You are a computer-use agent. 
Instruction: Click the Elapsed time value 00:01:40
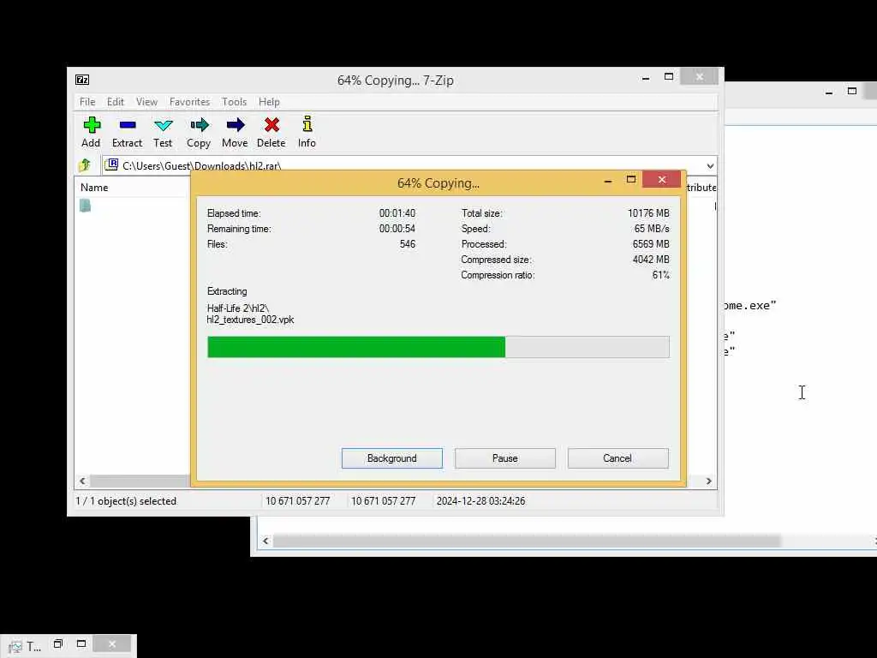tap(397, 213)
